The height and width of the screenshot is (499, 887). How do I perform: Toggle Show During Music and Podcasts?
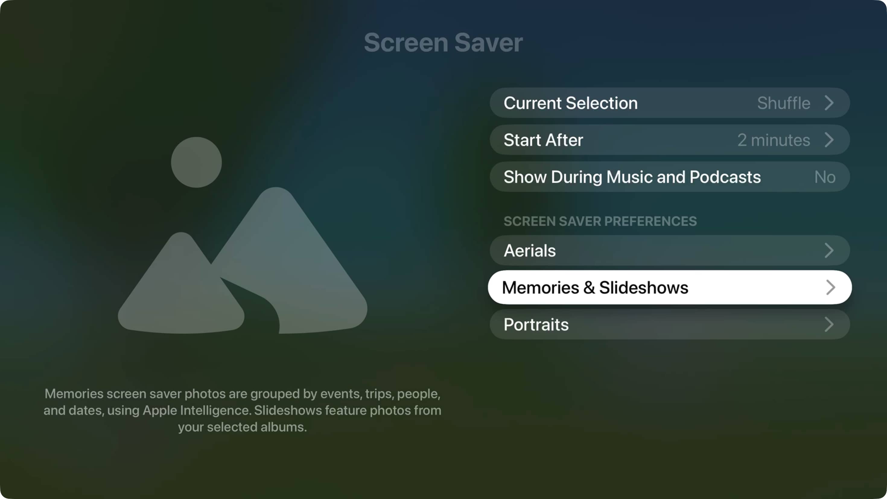[x=669, y=177]
